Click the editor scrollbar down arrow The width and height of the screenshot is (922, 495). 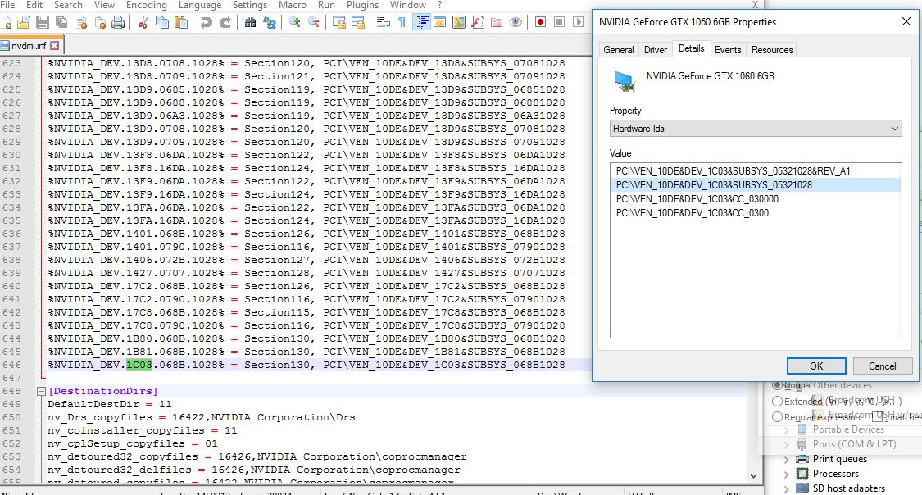[753, 476]
